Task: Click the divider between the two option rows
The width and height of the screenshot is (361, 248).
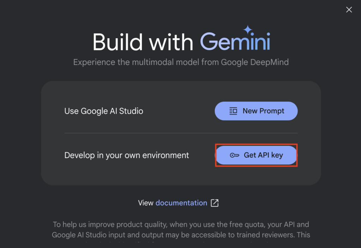Action: (181, 133)
